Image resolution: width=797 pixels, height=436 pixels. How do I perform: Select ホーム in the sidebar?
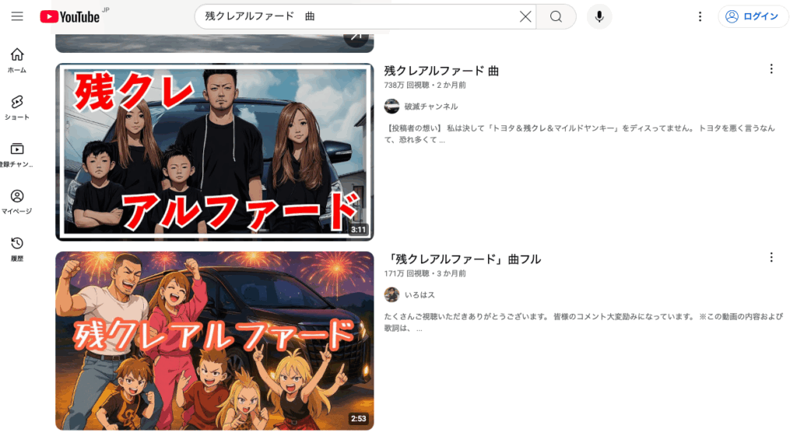17,61
